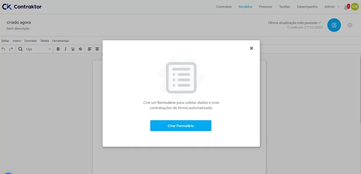Screen dimensions: 361x174
Task: Undo the last edit
Action: click(3, 49)
